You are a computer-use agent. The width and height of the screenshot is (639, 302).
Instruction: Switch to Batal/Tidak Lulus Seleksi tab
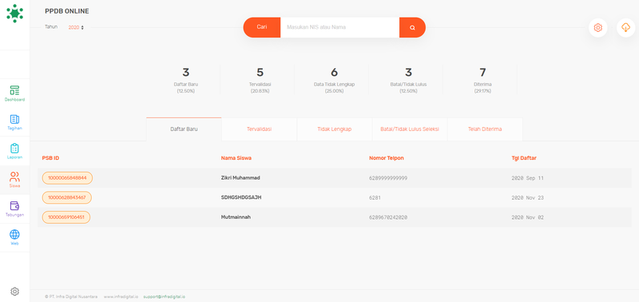410,129
